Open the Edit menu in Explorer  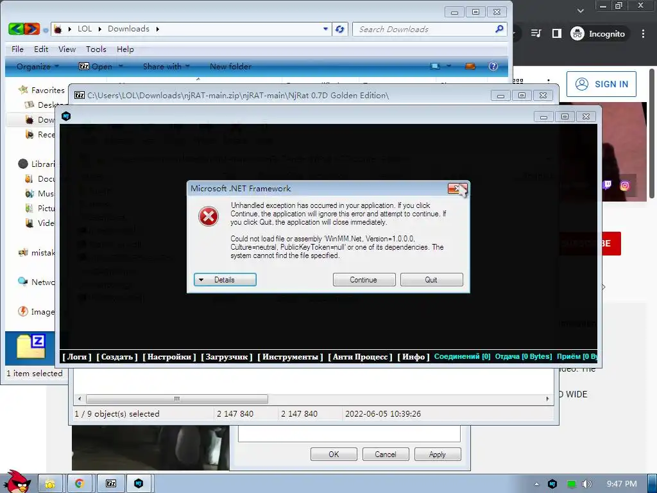coord(41,49)
